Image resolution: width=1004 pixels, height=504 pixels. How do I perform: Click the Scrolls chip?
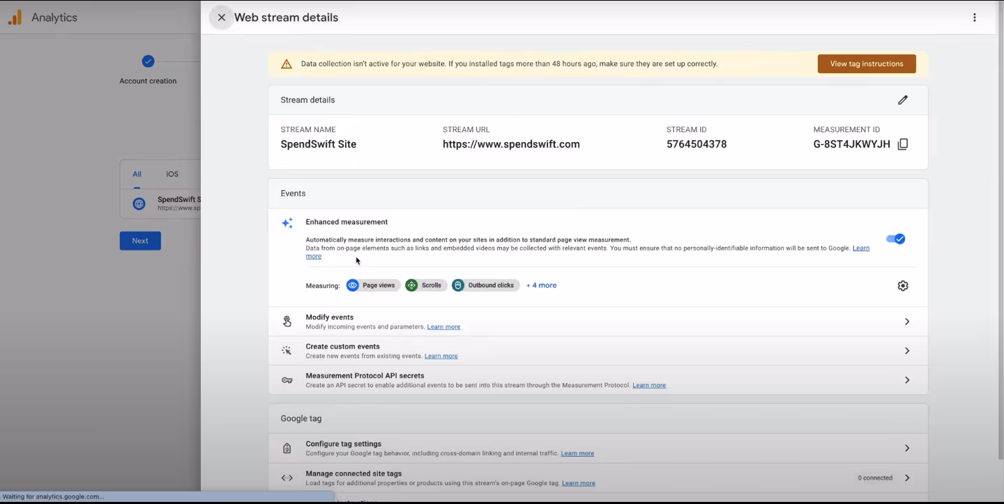click(x=426, y=285)
